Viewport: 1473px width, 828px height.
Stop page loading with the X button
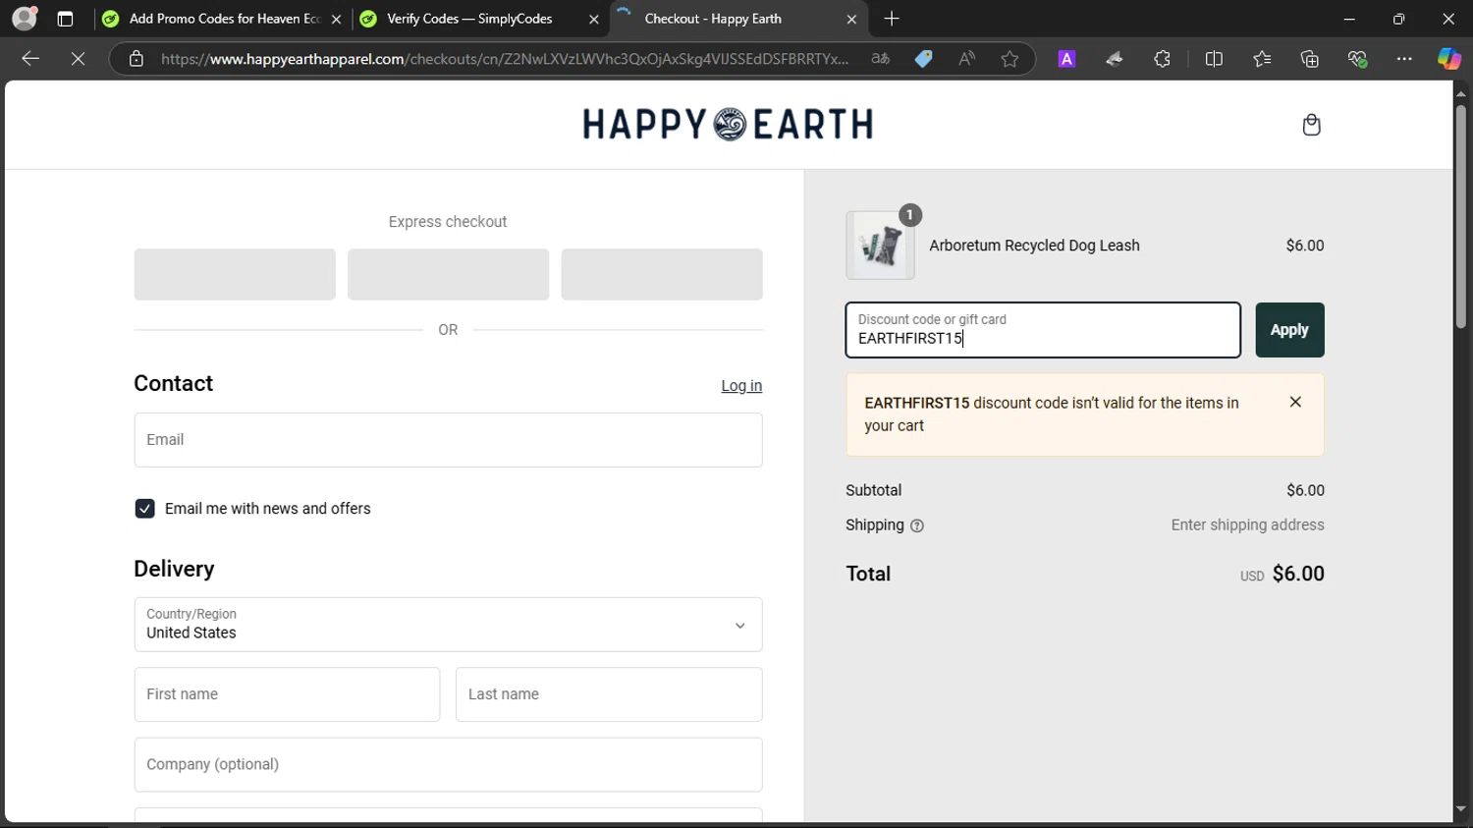coord(79,59)
